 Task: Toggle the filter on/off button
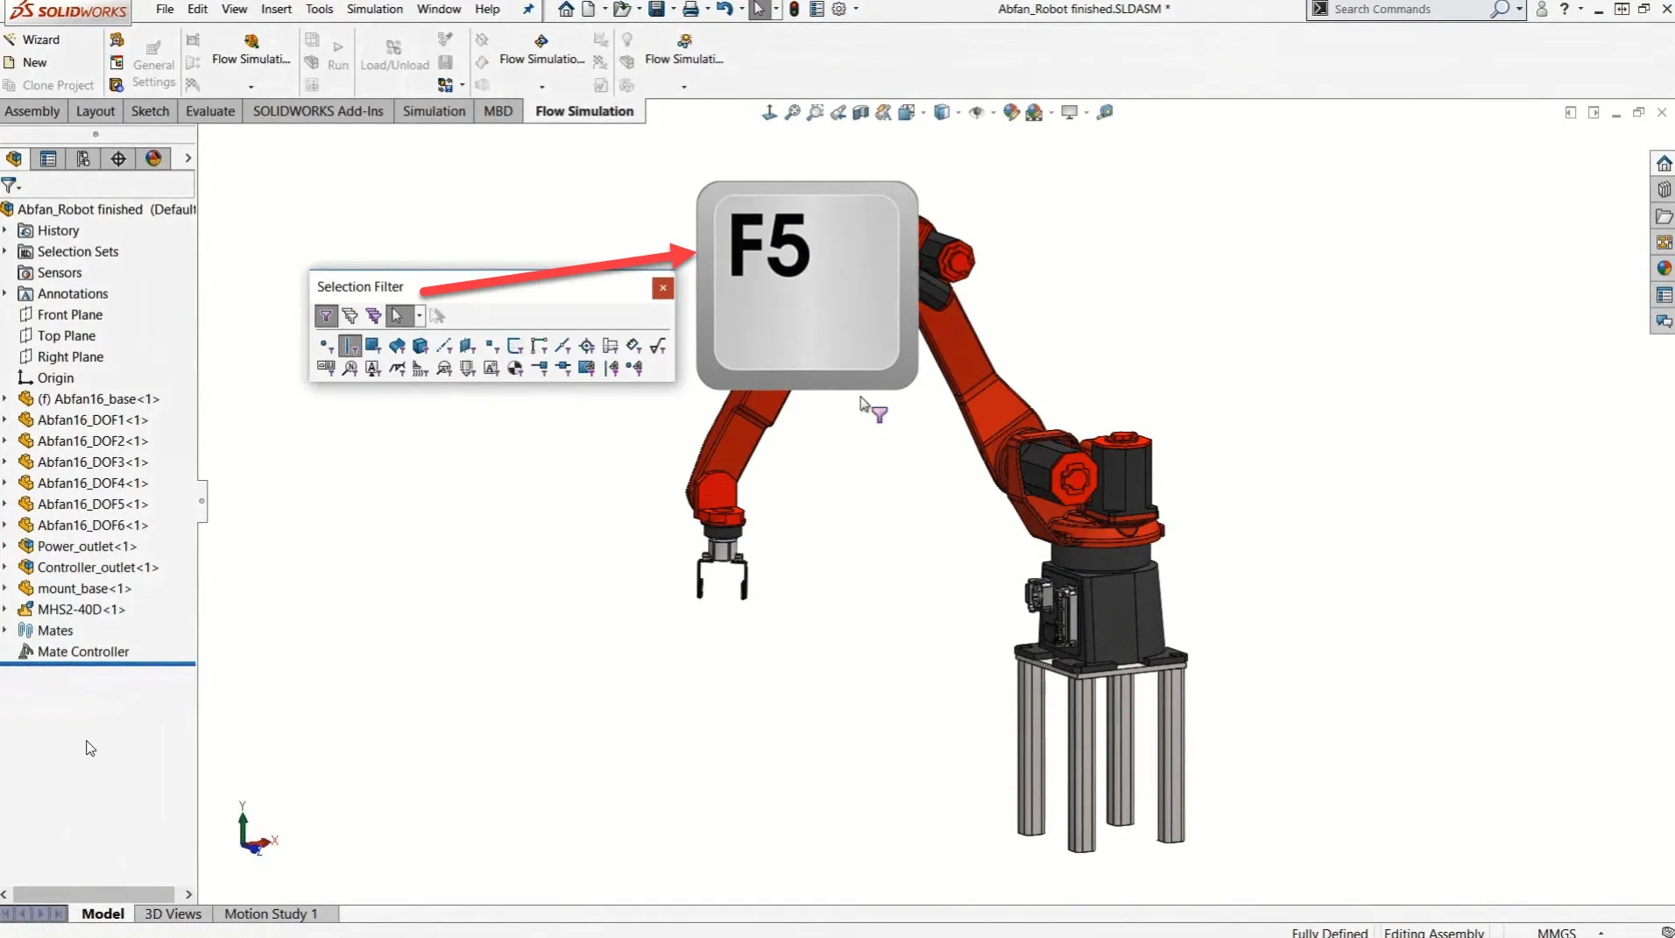(x=326, y=316)
